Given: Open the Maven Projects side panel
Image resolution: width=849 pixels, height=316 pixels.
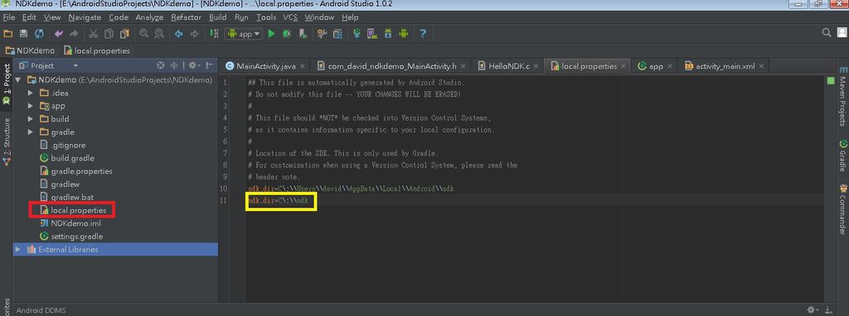Looking at the screenshot, I should click(843, 96).
